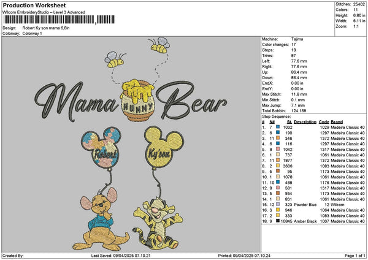
Task: Select the 'Wilcom' brand in stop 15
Action: point(337,205)
